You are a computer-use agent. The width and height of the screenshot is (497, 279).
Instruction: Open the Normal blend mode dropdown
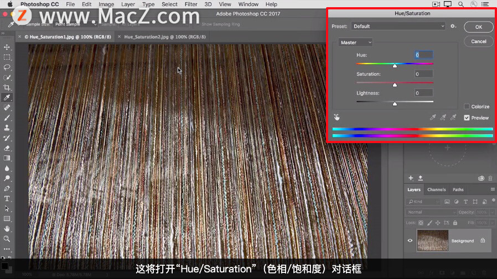pyautogui.click(x=431, y=212)
